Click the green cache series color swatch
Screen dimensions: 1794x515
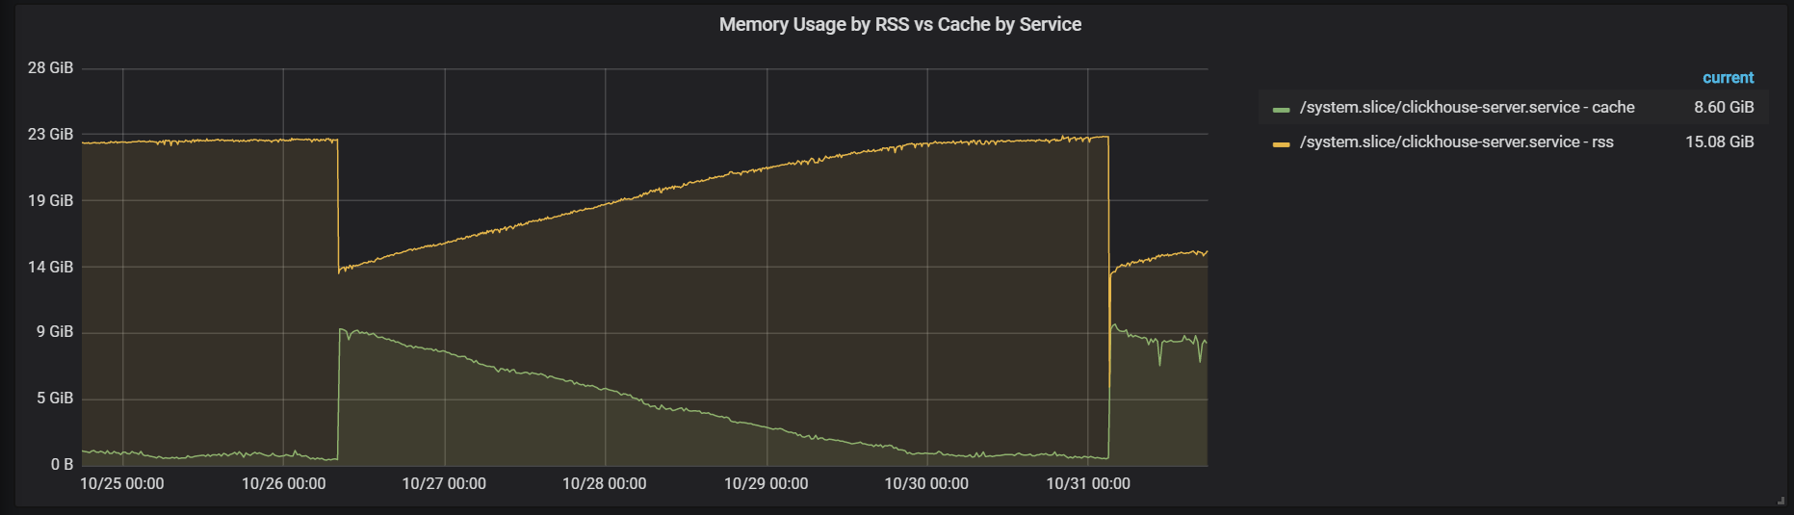point(1281,110)
